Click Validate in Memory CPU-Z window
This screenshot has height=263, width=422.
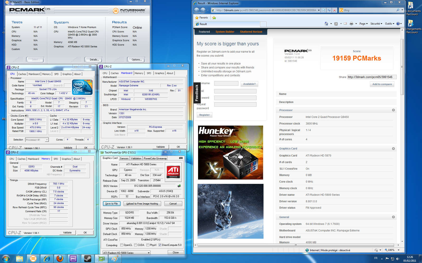[67, 233]
